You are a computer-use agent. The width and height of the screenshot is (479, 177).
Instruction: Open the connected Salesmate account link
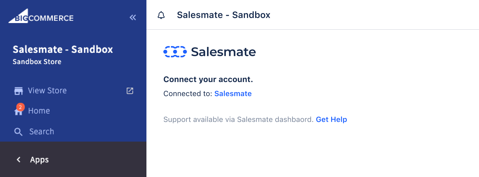point(233,94)
